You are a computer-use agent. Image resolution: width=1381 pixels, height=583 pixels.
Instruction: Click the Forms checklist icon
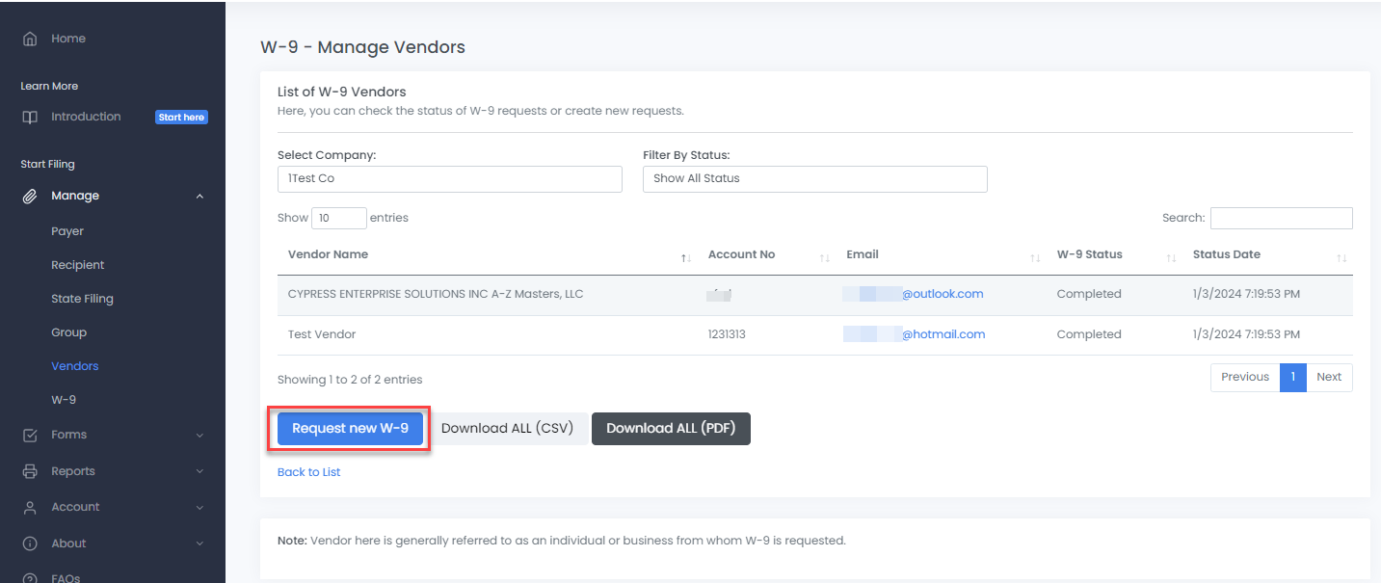point(30,435)
